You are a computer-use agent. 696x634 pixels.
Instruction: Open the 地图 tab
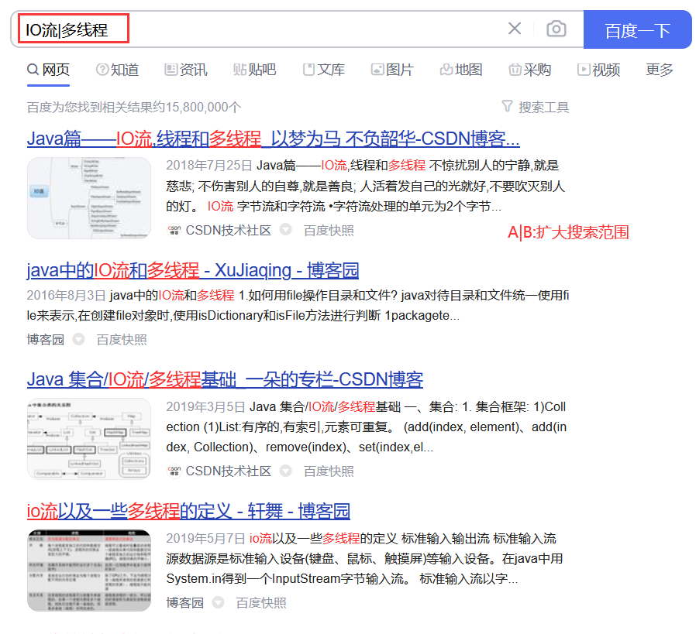461,70
